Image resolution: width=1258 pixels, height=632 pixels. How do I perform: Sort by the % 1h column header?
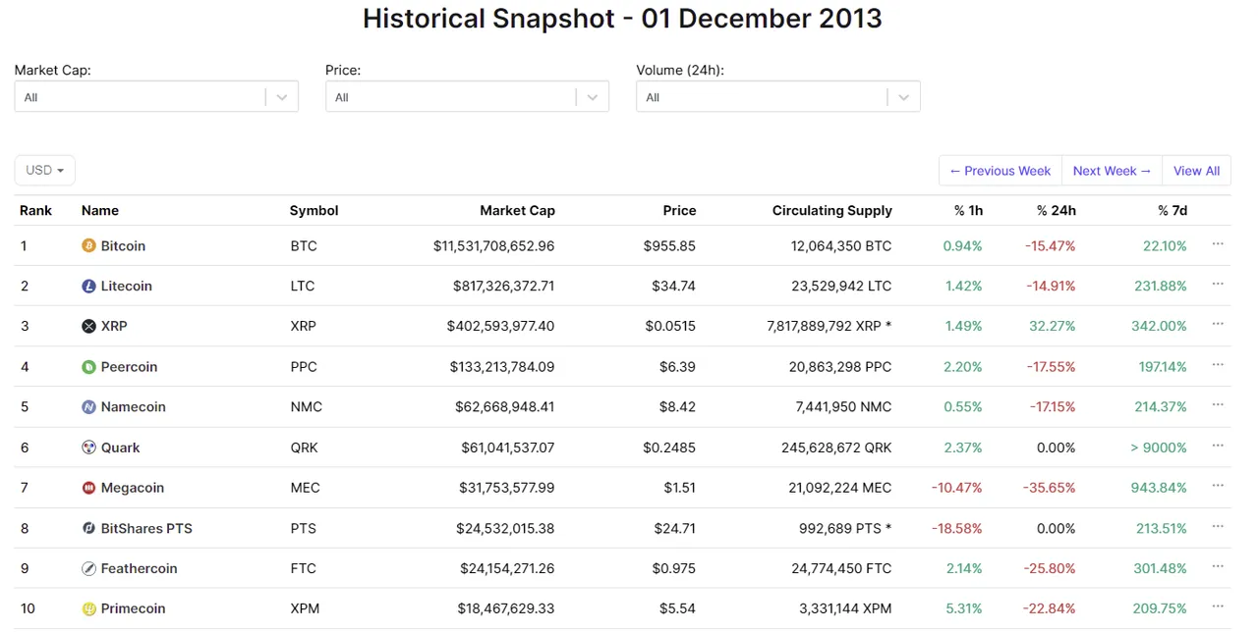tap(968, 211)
